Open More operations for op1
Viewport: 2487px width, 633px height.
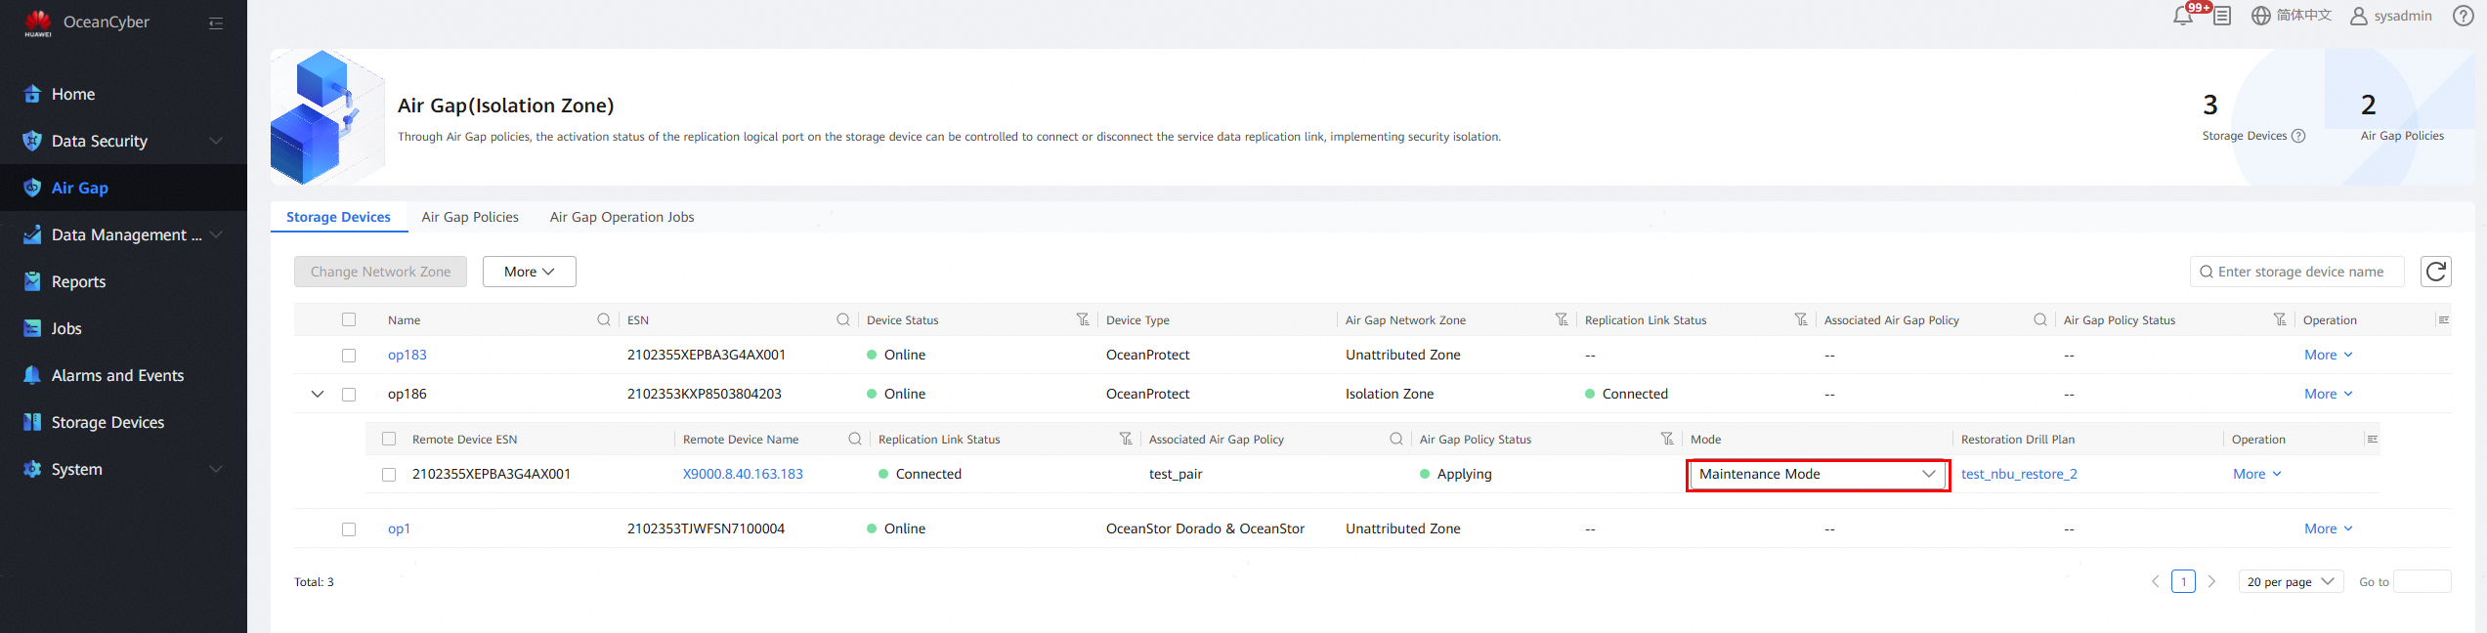(2328, 528)
